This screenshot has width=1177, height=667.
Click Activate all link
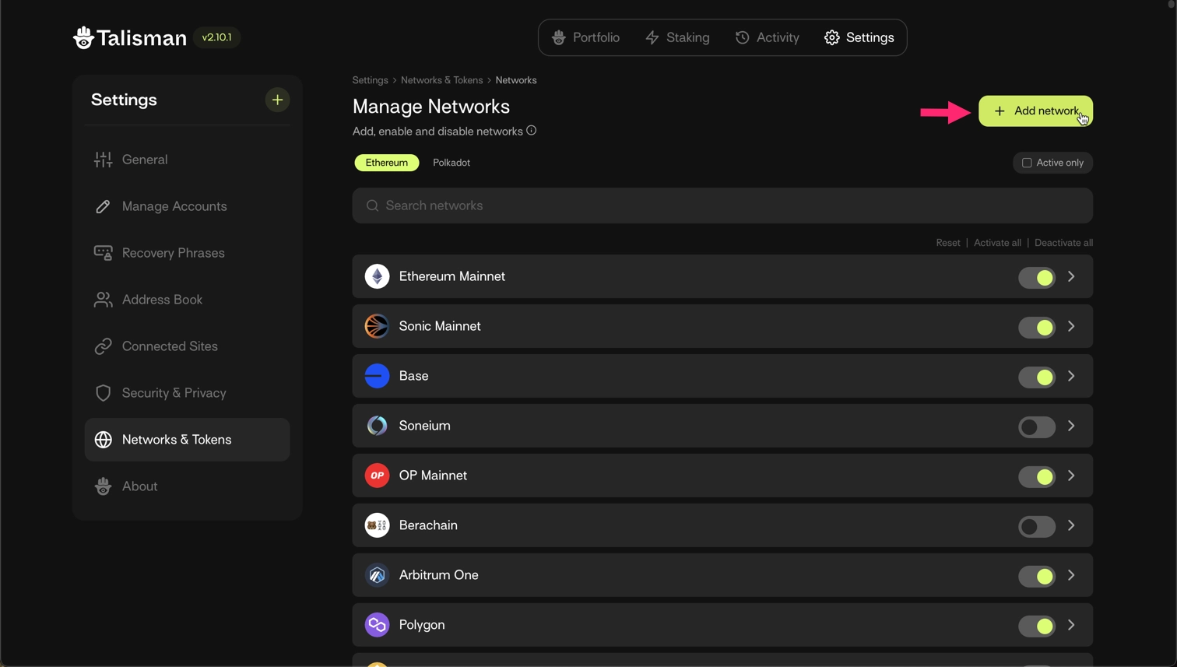[x=997, y=243]
